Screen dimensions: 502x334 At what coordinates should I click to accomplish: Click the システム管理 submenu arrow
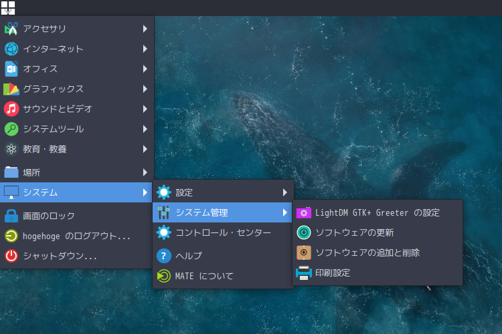pyautogui.click(x=285, y=212)
